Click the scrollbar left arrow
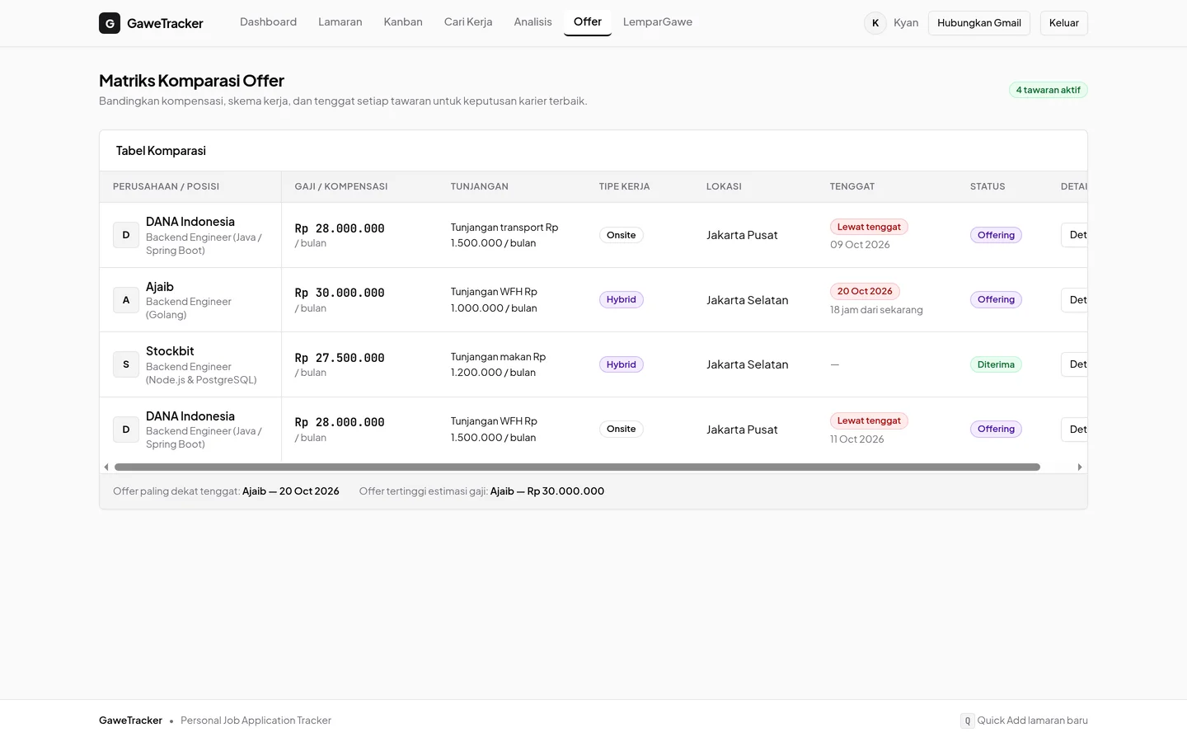Screen dimensions: 1187x742 106,467
